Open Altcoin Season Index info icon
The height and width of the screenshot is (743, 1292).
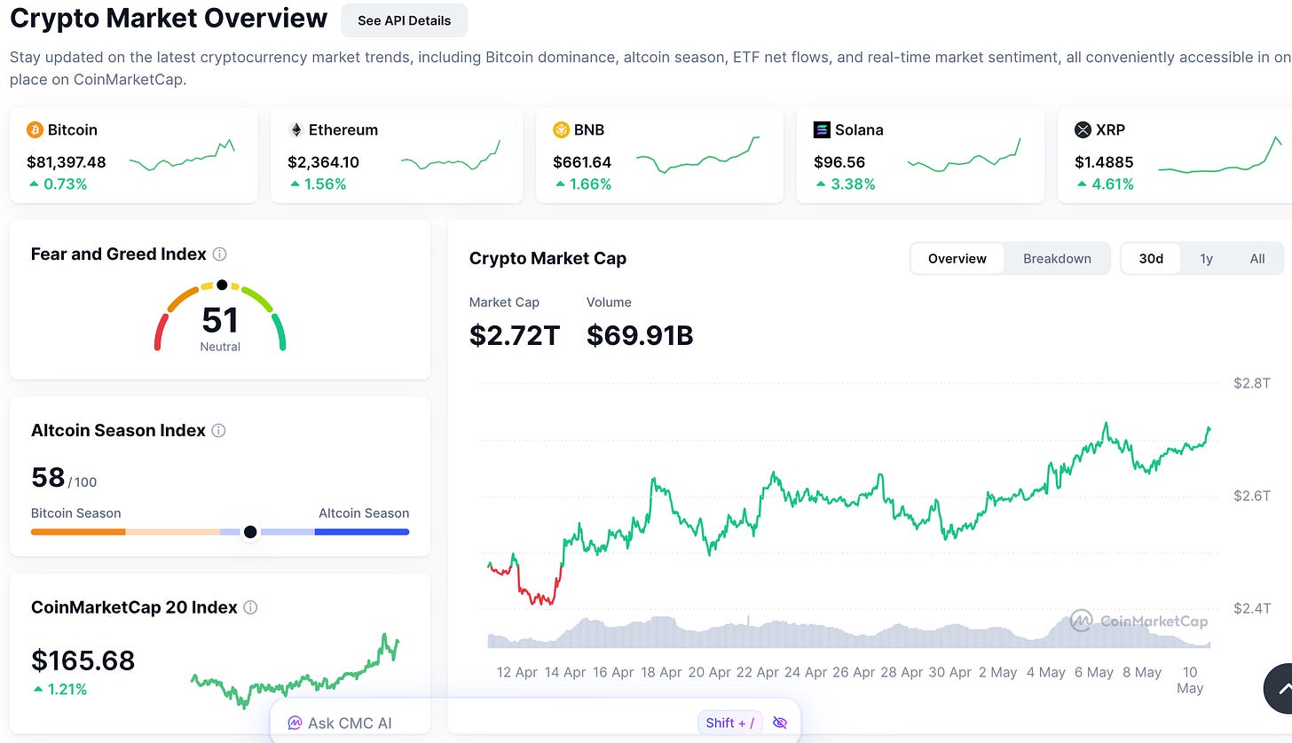point(218,431)
